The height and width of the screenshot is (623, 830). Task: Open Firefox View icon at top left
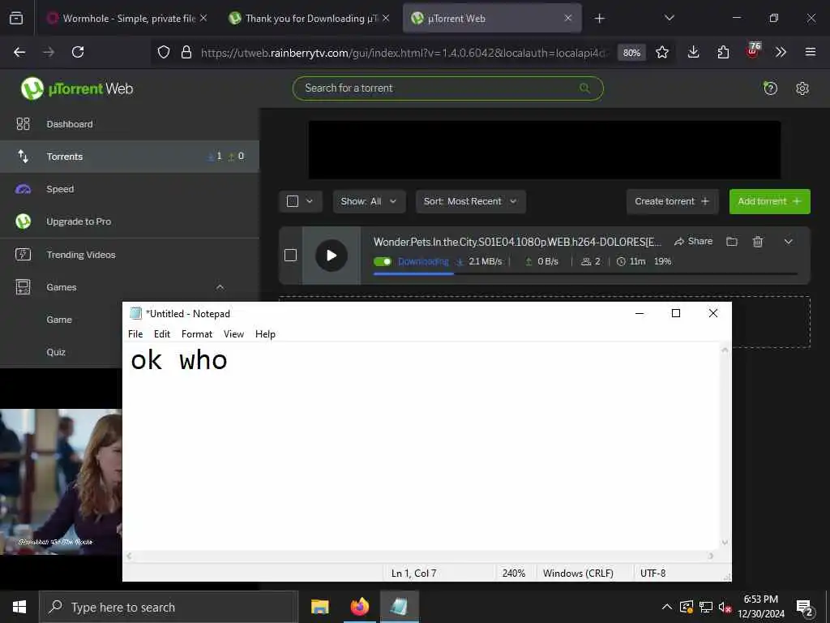coord(16,18)
